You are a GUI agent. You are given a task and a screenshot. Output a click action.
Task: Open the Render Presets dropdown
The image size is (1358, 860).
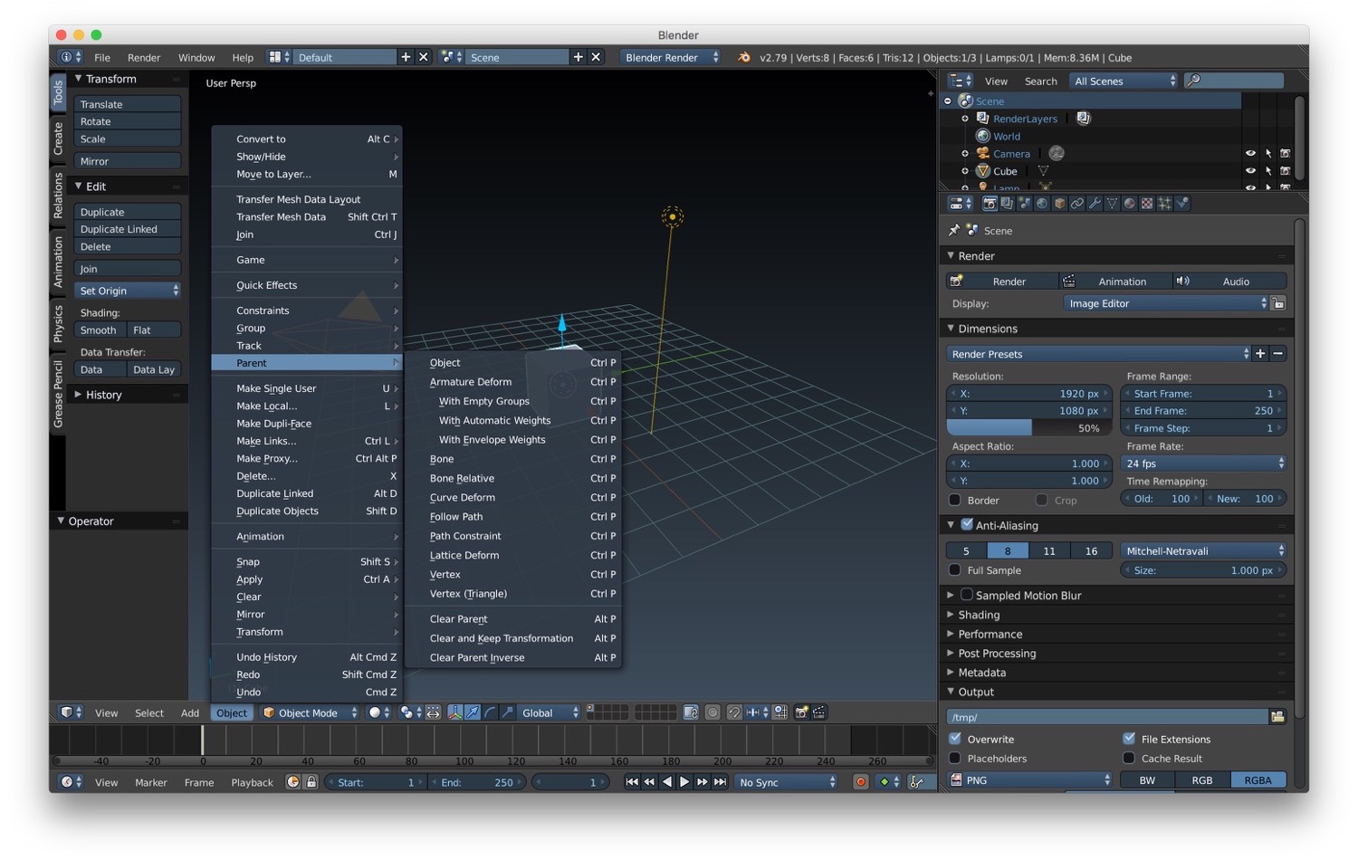pyautogui.click(x=1099, y=354)
